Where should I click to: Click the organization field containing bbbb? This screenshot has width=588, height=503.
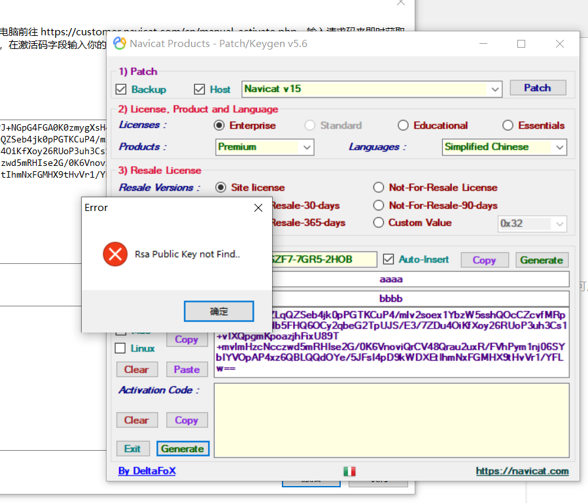point(421,299)
